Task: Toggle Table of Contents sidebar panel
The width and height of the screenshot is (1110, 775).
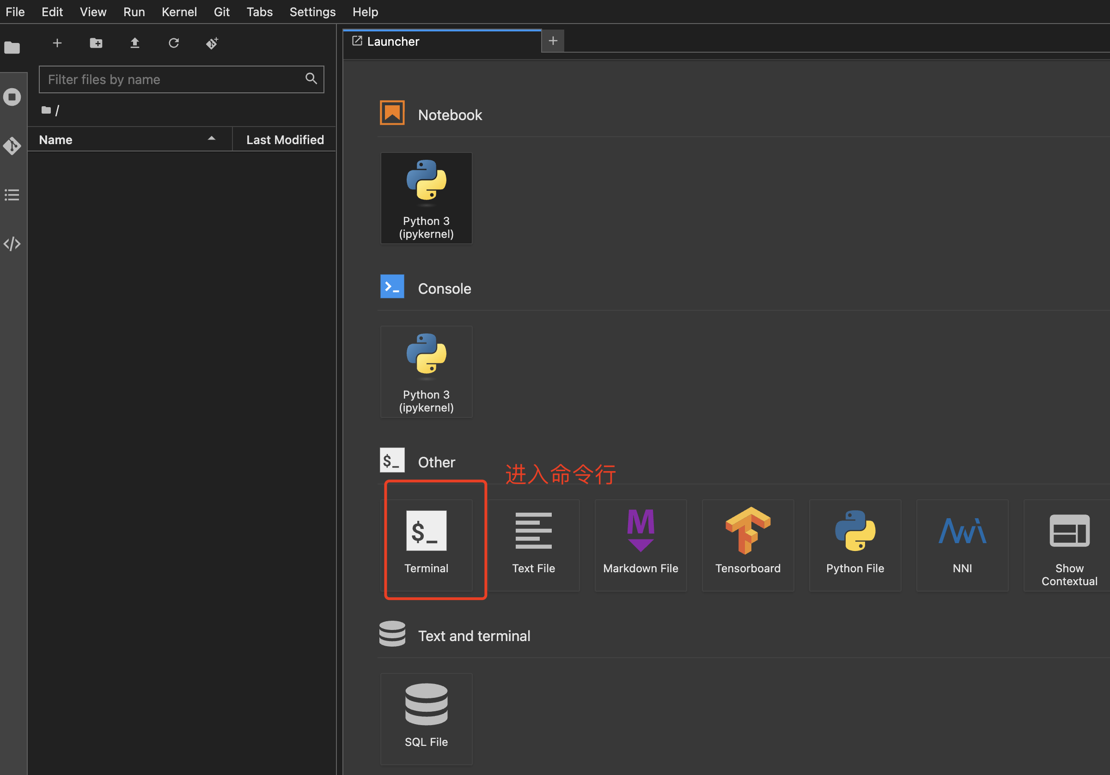Action: click(x=12, y=195)
